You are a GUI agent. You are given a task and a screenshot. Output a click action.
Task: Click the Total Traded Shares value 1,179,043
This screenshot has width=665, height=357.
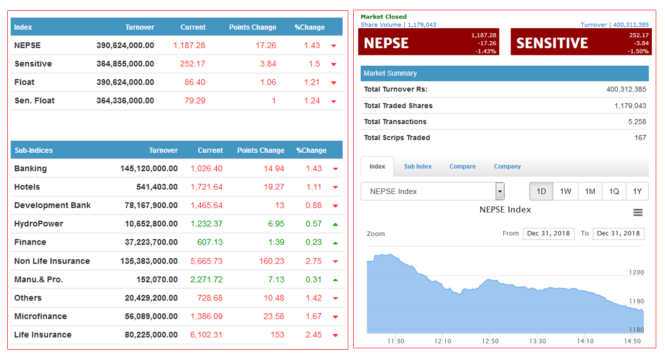point(630,106)
